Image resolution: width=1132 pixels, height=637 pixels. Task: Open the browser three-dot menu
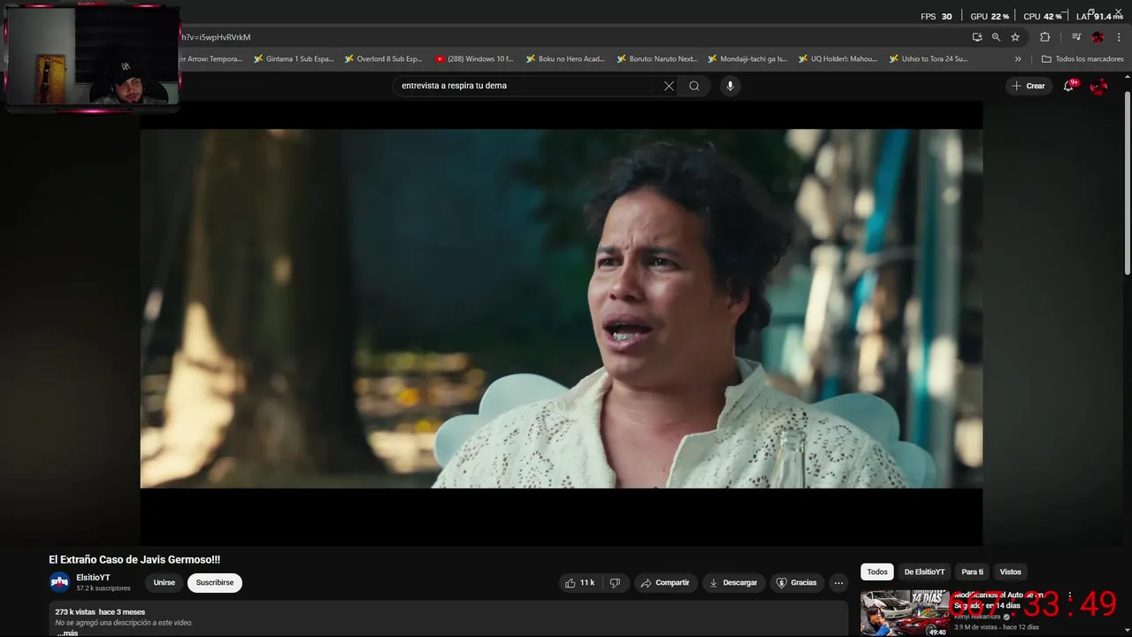pyautogui.click(x=1119, y=37)
